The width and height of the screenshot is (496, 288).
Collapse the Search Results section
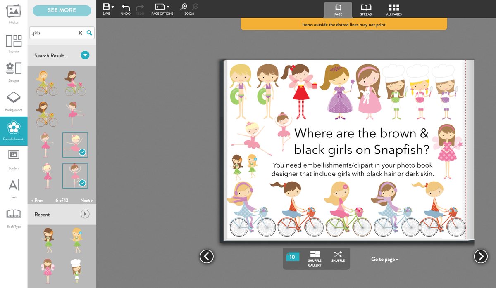[x=85, y=55]
